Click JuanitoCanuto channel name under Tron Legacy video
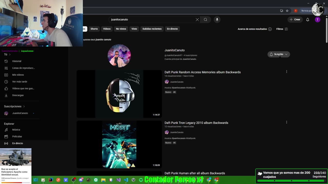This screenshot has width=328, height=184. coord(177,132)
